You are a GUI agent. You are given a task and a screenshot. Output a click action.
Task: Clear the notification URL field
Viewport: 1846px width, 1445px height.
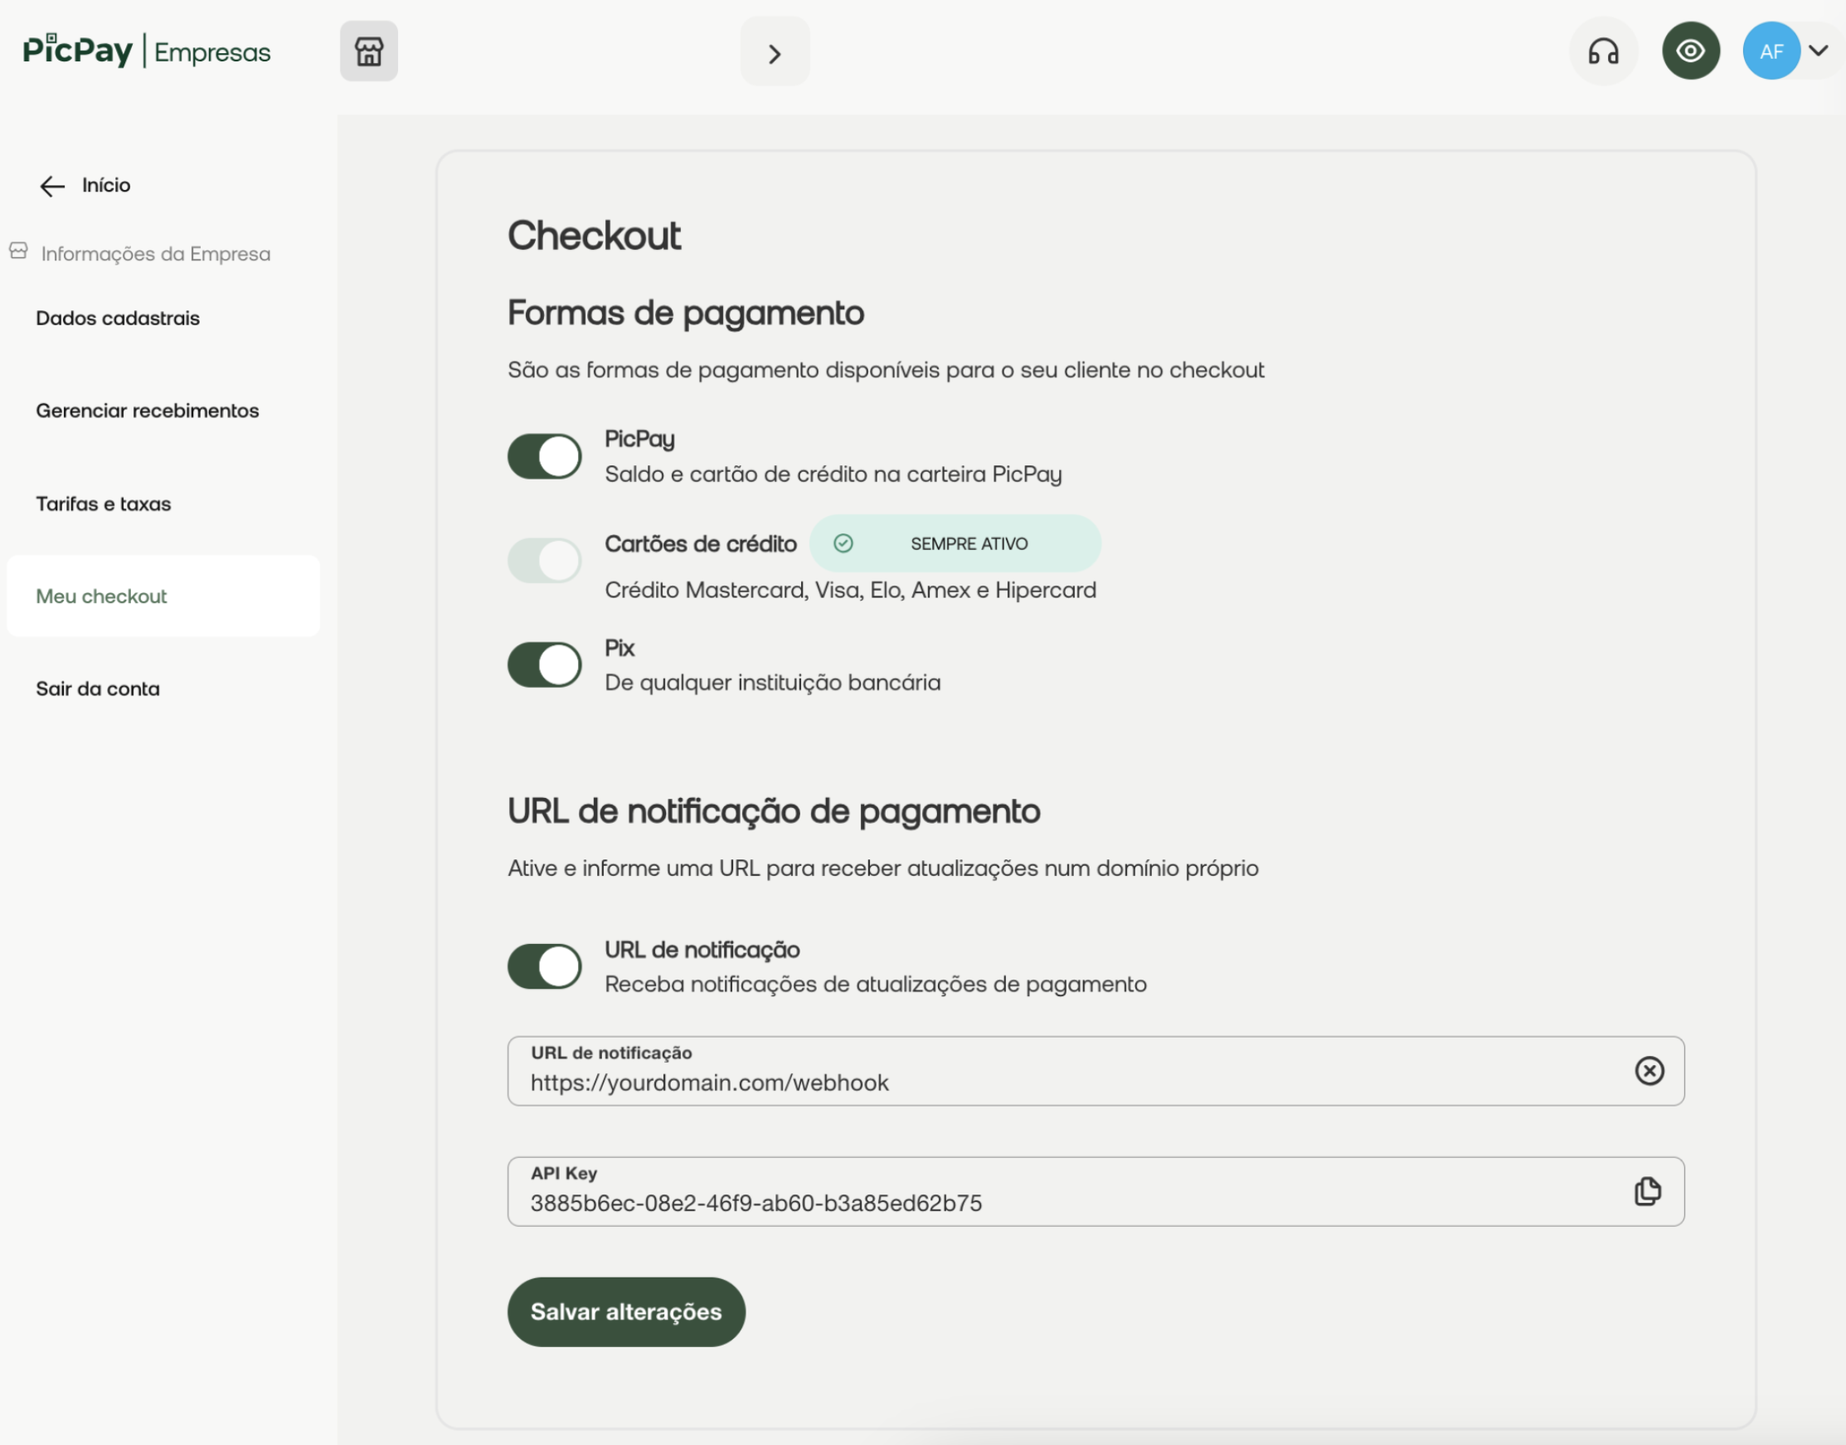1648,1071
